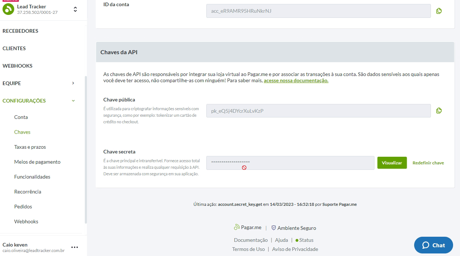Click the Ambiente Seguro shield icon
460x256 pixels.
tap(274, 228)
